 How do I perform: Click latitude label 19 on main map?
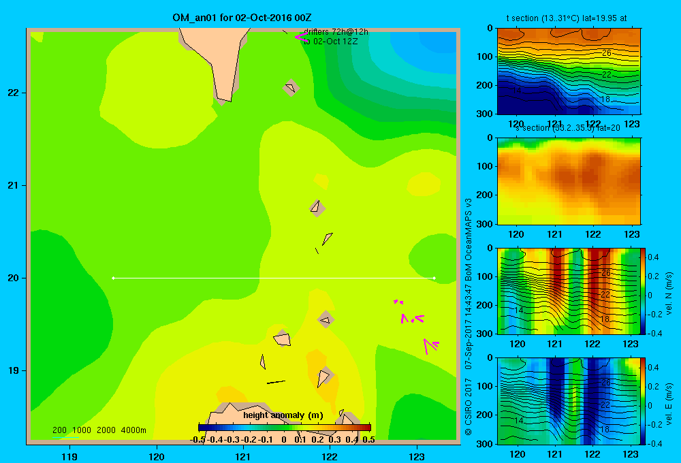(x=14, y=370)
